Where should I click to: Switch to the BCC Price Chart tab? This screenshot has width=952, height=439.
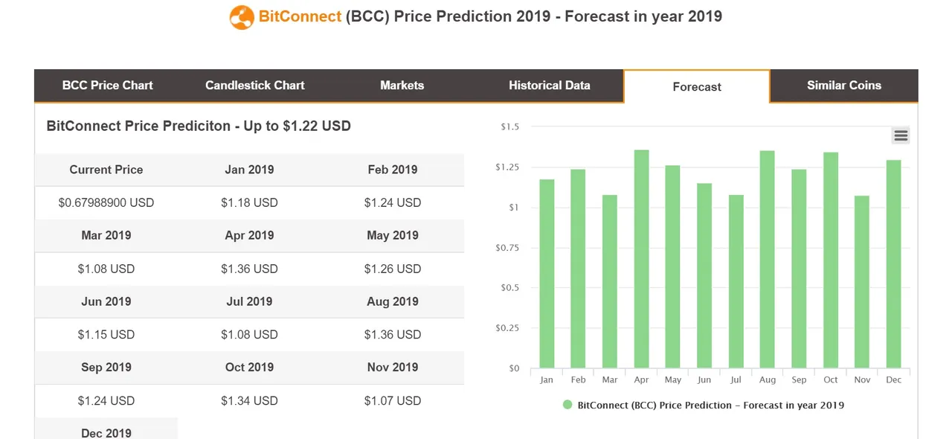[x=107, y=86]
